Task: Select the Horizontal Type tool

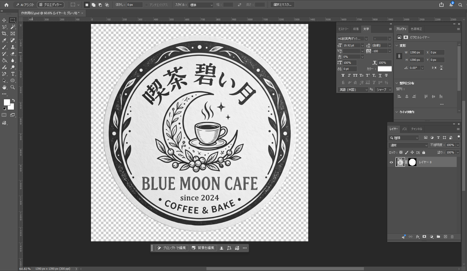Action: click(13, 74)
